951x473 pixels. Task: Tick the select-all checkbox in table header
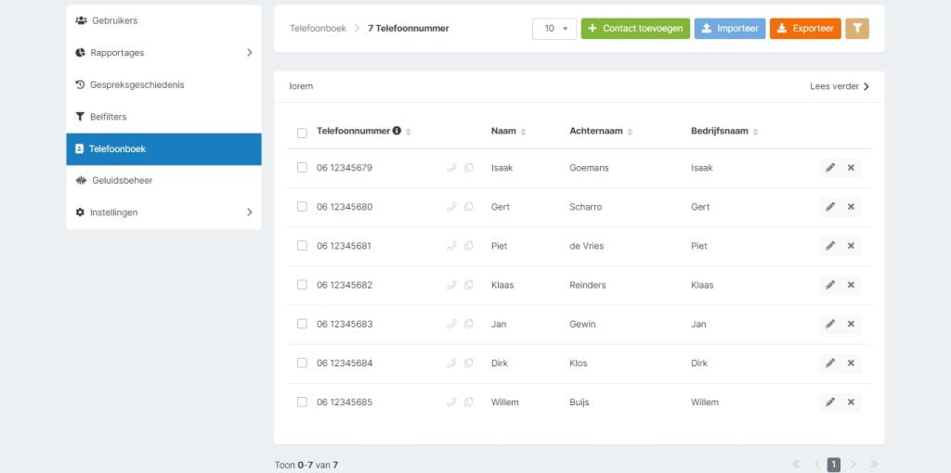(x=302, y=134)
